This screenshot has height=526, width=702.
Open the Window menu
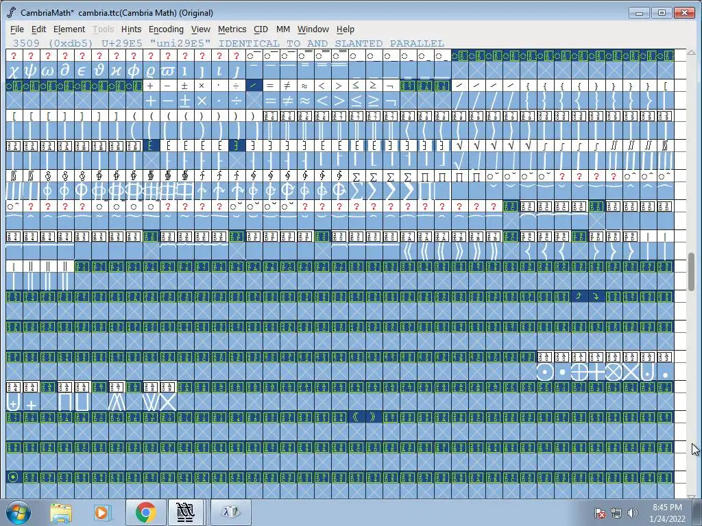click(313, 29)
